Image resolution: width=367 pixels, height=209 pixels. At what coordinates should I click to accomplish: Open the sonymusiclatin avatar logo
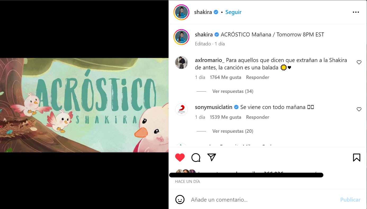[182, 110]
